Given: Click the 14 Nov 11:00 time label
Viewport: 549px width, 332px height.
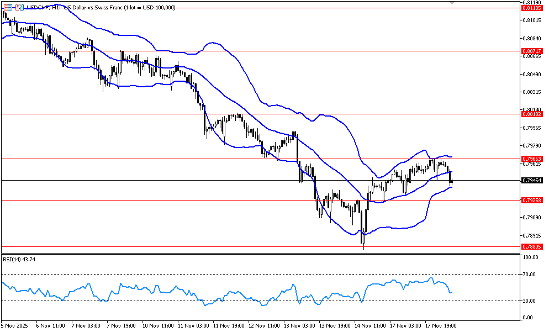Looking at the screenshot, I should click(x=370, y=325).
